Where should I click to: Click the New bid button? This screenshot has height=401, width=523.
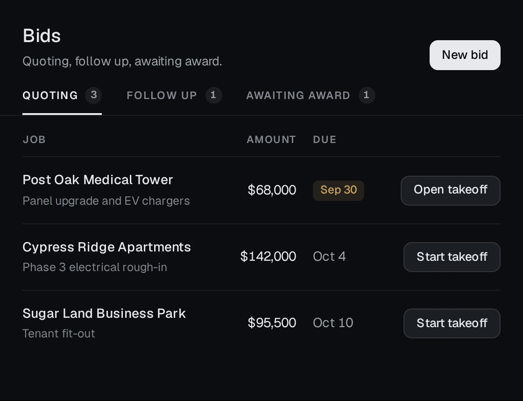pos(465,55)
